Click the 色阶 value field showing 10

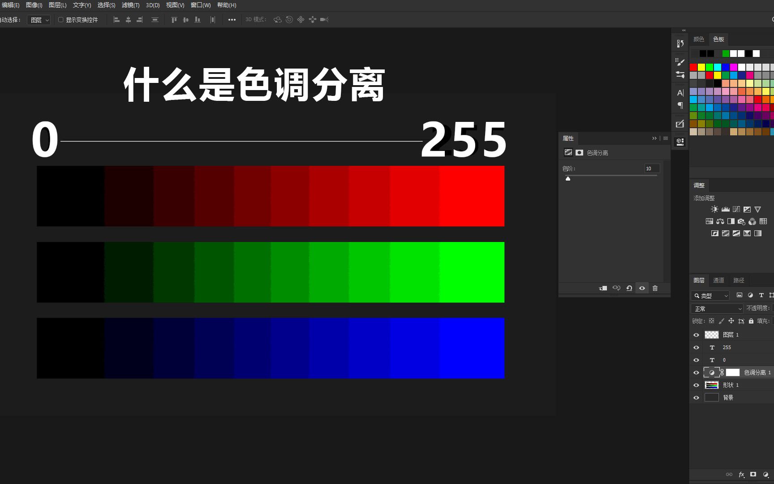652,169
